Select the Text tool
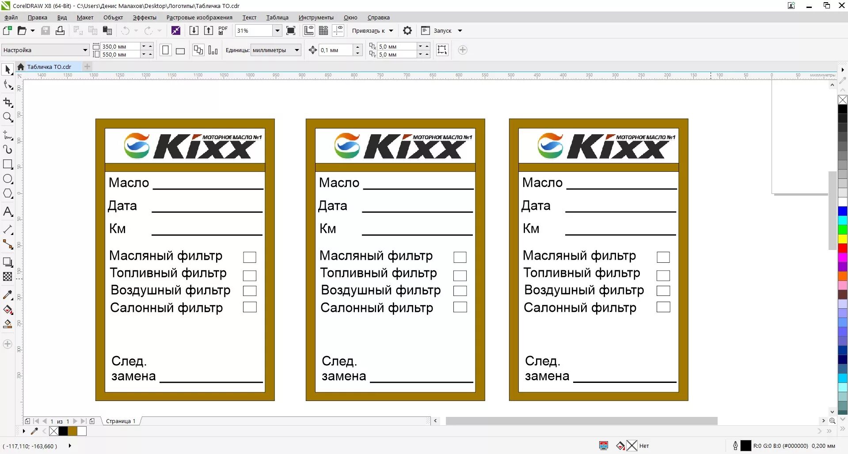848x454 pixels. tap(8, 212)
